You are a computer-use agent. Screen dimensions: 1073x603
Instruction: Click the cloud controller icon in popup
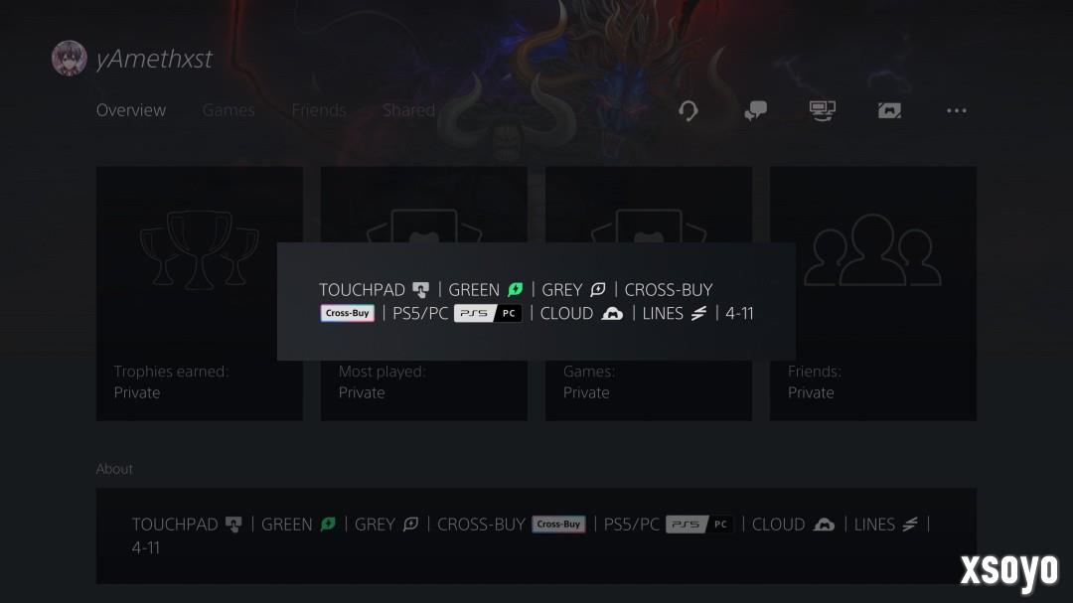point(612,314)
